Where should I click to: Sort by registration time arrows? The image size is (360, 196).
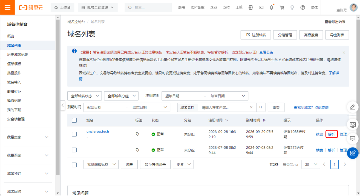[227, 120]
